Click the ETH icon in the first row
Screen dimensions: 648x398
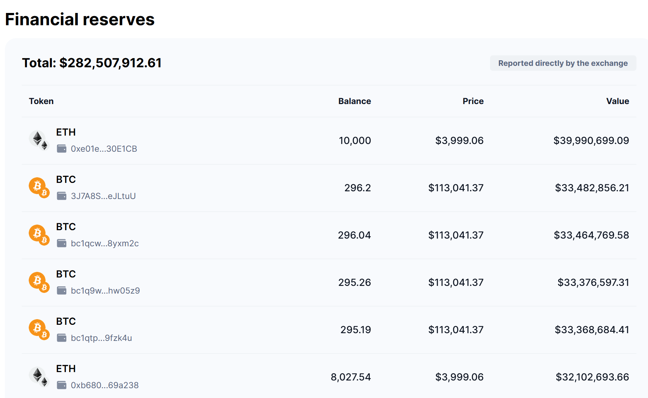pyautogui.click(x=39, y=140)
